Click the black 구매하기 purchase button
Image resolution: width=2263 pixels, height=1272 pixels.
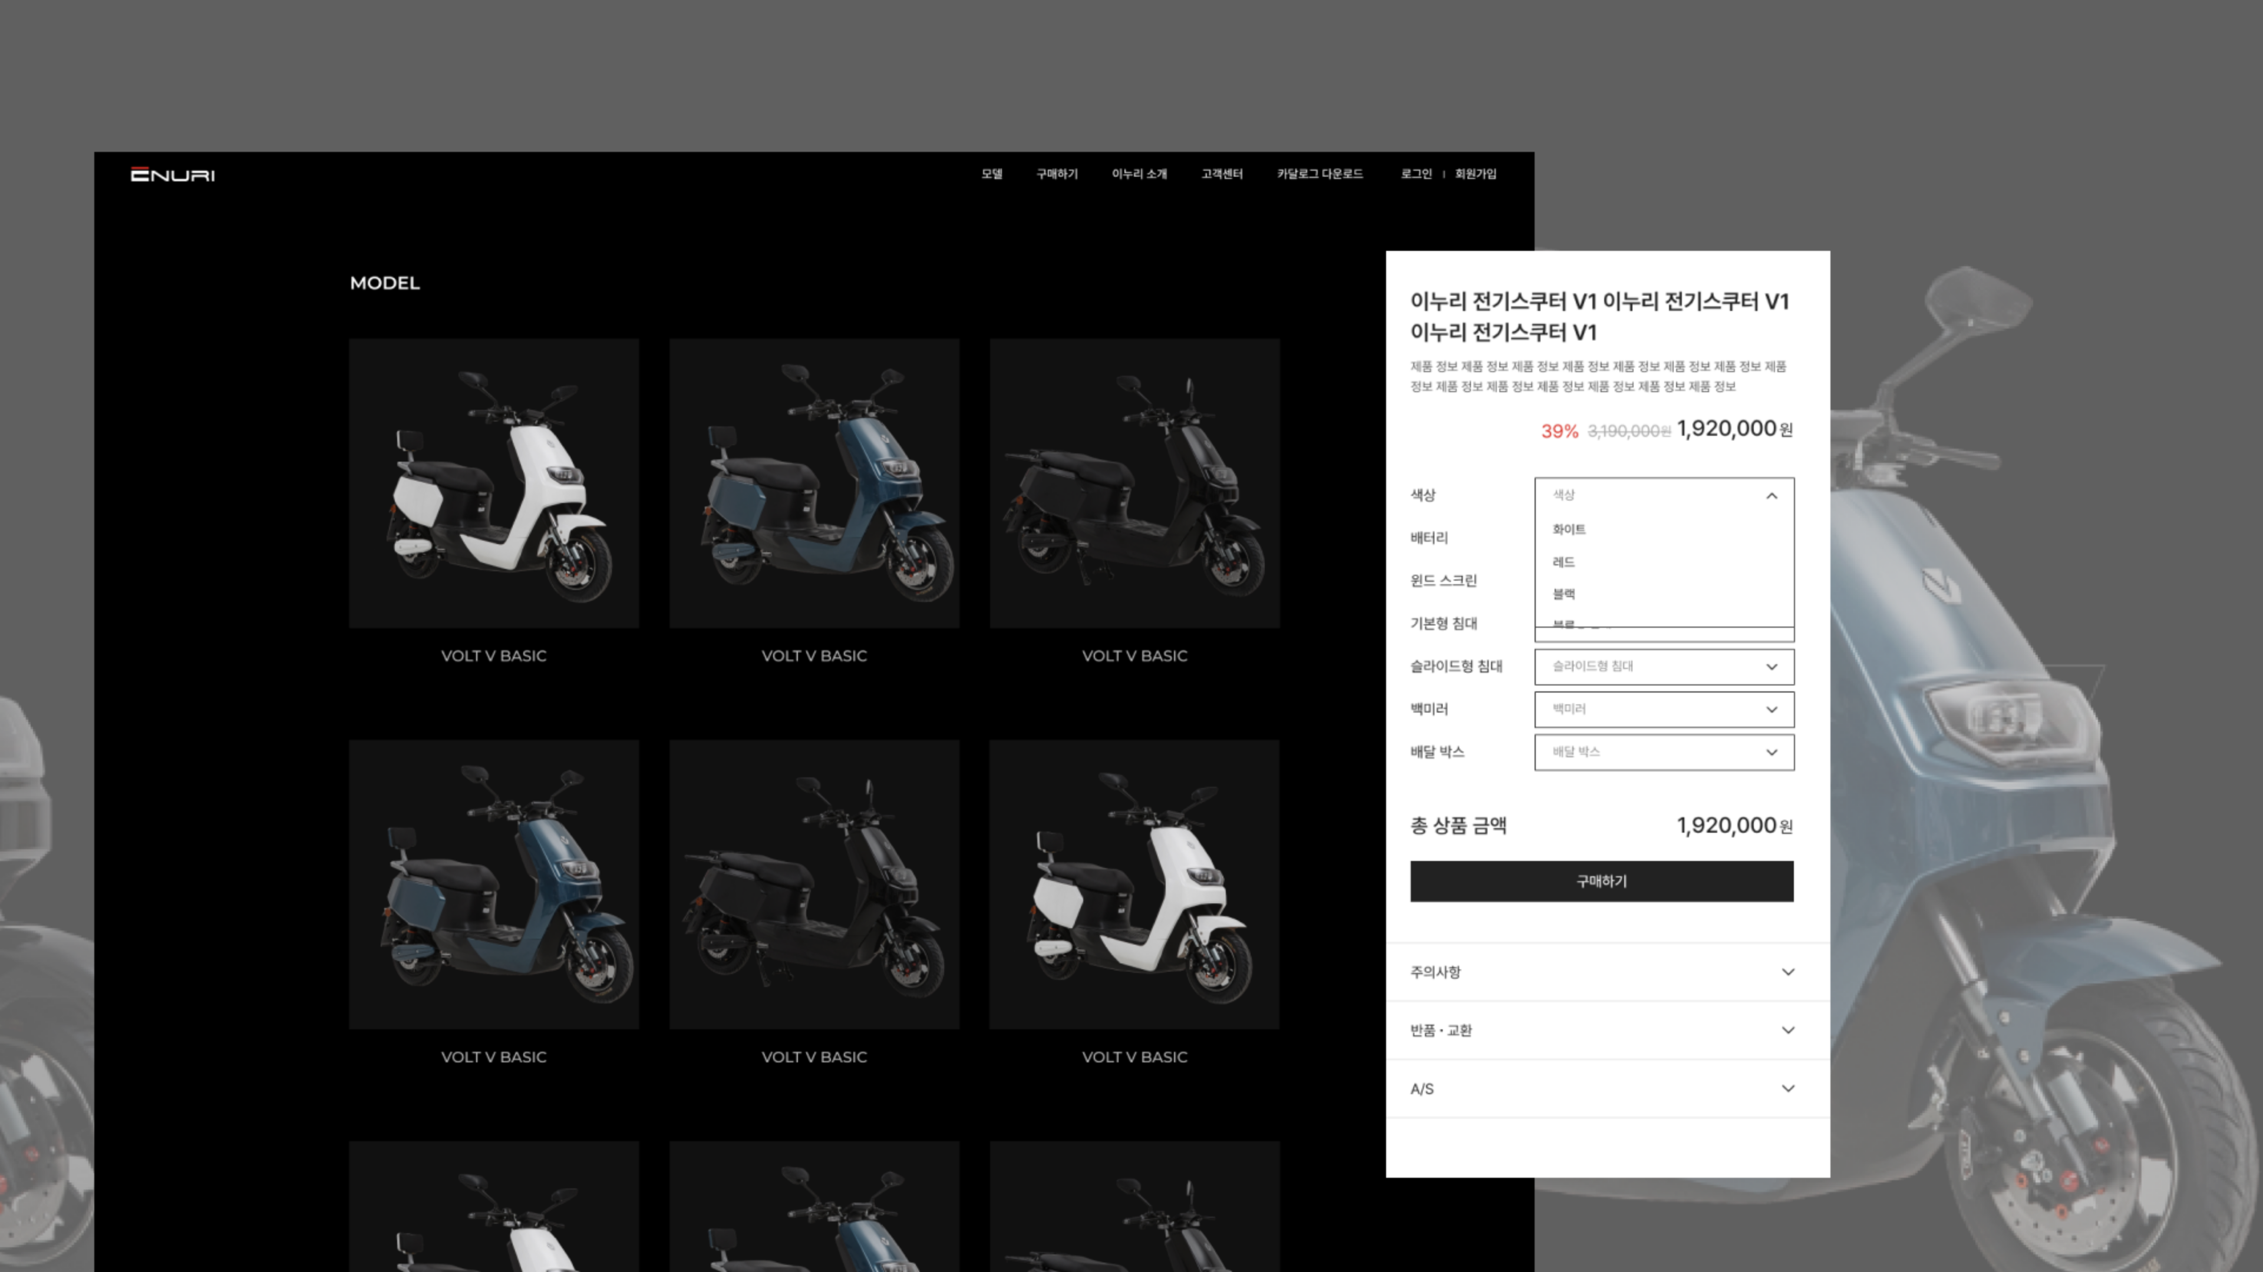(1602, 880)
